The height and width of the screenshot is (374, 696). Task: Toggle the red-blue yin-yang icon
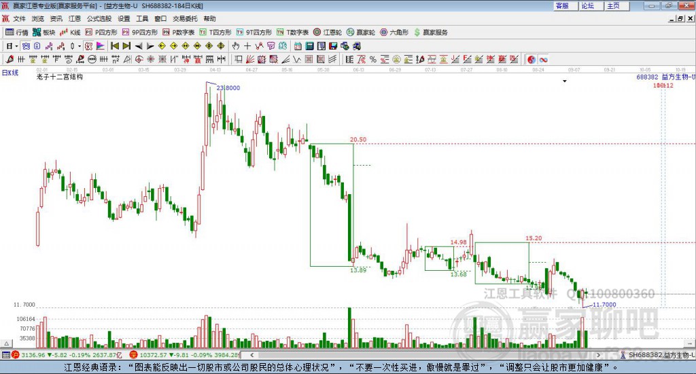[532, 59]
